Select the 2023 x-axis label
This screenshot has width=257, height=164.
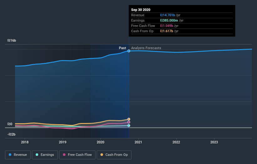click(214, 142)
